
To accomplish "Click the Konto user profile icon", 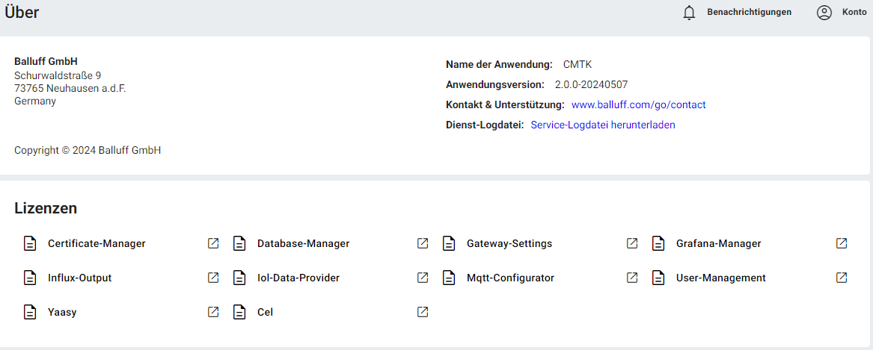I will click(x=824, y=13).
